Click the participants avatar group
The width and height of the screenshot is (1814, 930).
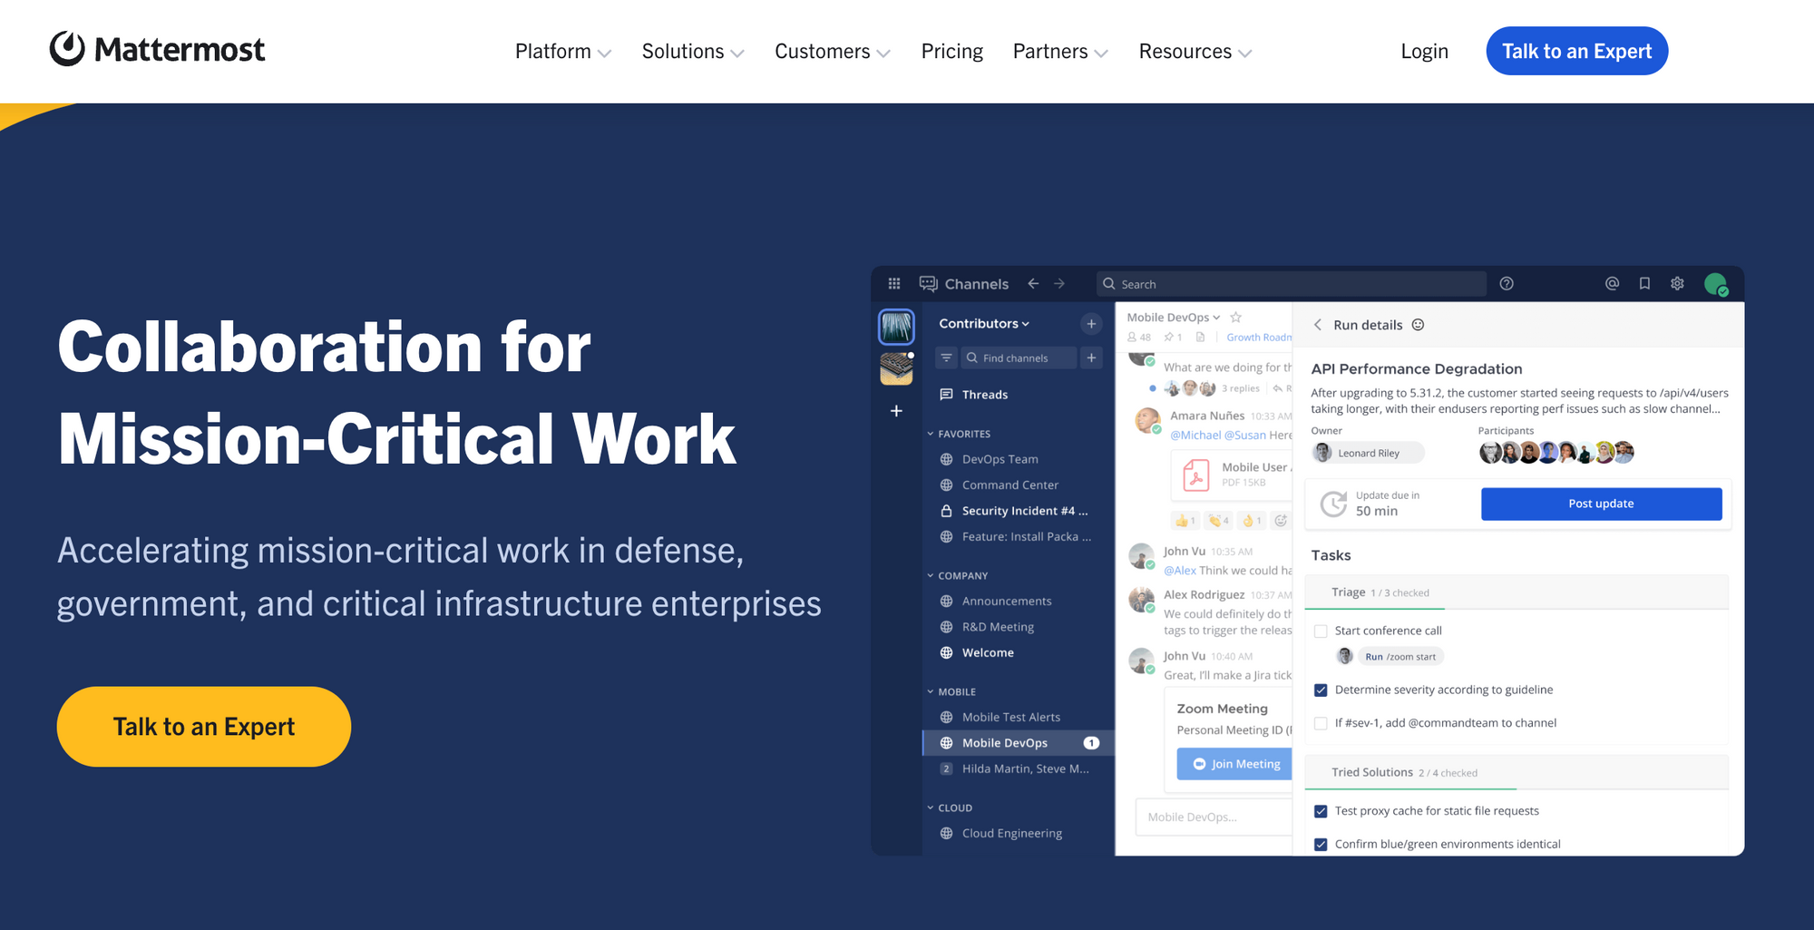click(1556, 452)
